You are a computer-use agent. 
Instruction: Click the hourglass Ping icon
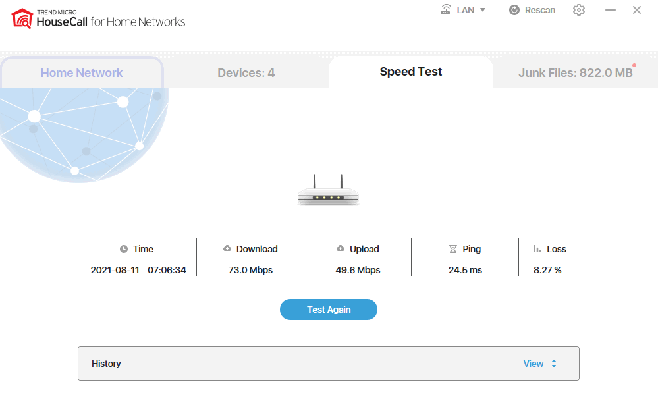coord(453,249)
